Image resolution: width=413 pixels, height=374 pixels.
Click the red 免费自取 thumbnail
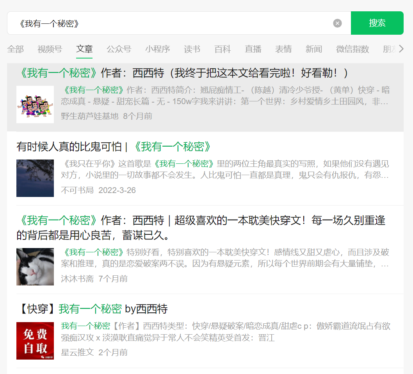(35, 341)
